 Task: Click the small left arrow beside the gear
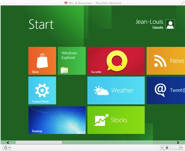point(162,148)
